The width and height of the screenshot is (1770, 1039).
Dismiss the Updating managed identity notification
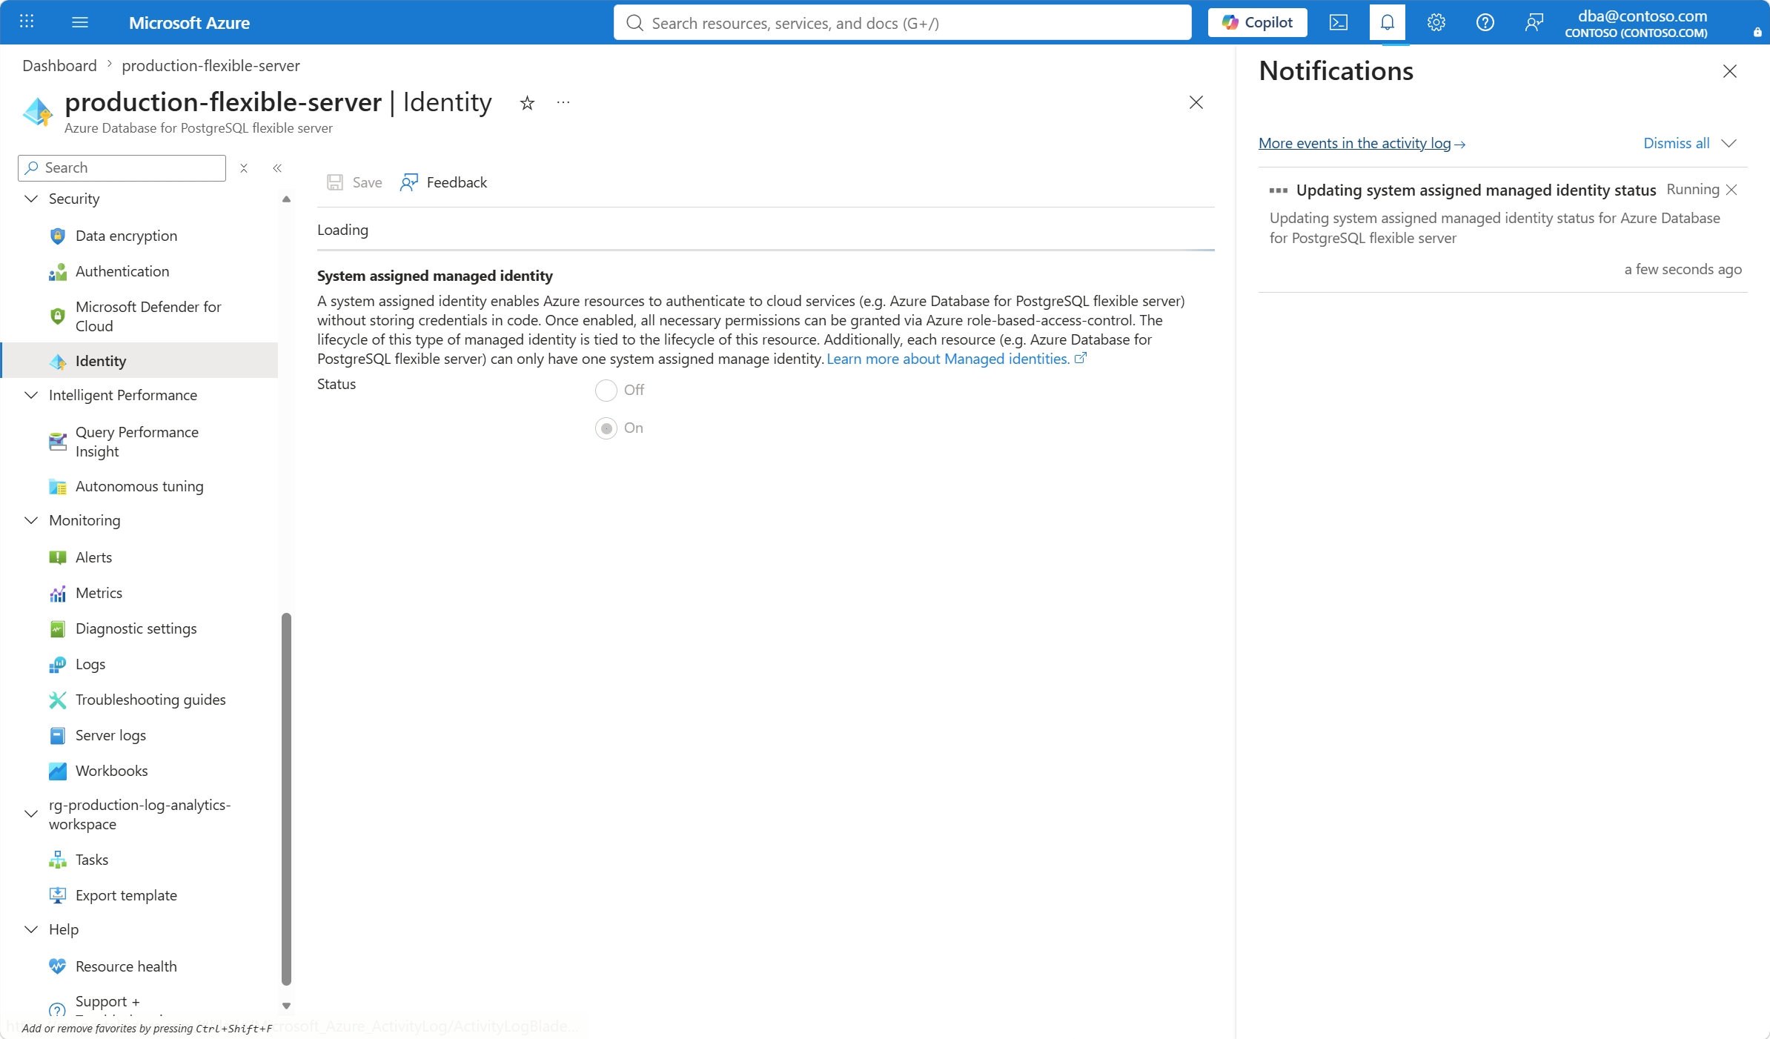point(1731,190)
